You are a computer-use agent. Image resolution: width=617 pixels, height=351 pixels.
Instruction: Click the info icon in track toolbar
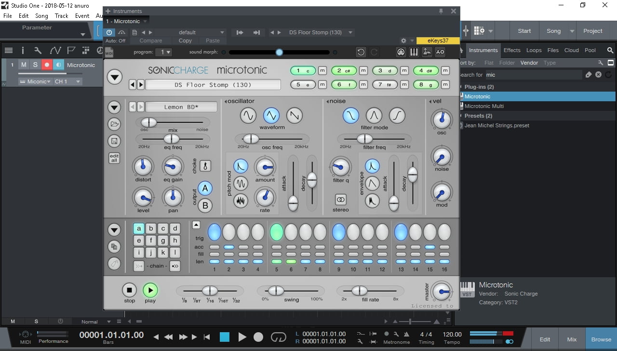pyautogui.click(x=22, y=50)
